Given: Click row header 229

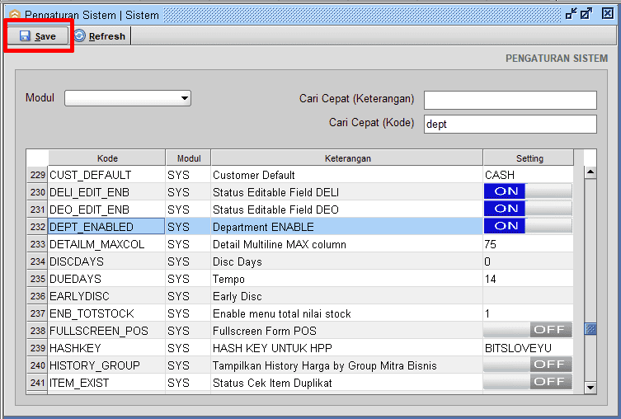Looking at the screenshot, I should (38, 175).
